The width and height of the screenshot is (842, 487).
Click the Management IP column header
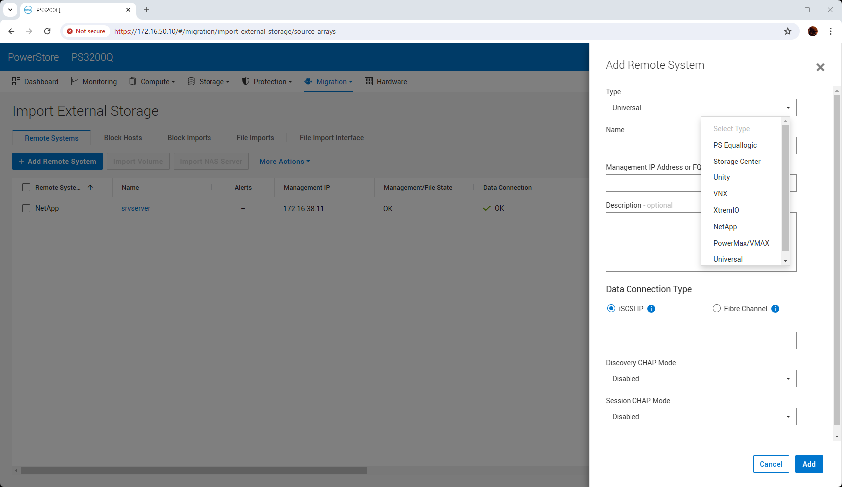point(307,188)
